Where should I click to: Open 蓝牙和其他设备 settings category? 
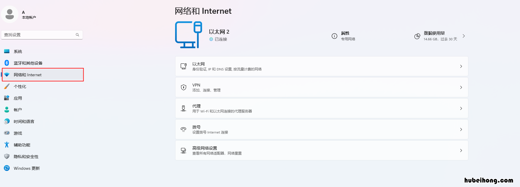pos(43,63)
